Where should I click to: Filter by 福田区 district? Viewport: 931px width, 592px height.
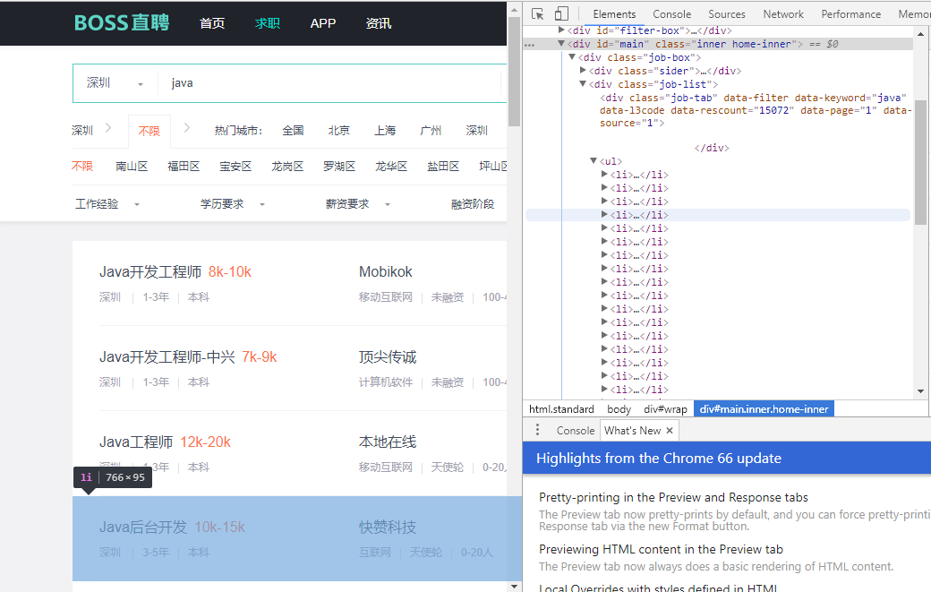(184, 167)
